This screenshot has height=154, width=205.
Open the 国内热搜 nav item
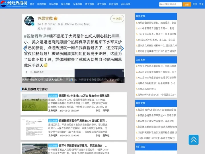(42, 4)
